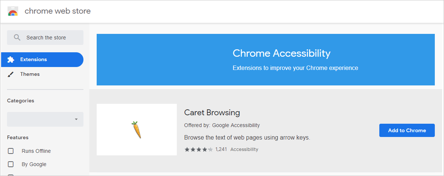
Task: Click the Categories dropdown arrow
Action: click(x=76, y=119)
